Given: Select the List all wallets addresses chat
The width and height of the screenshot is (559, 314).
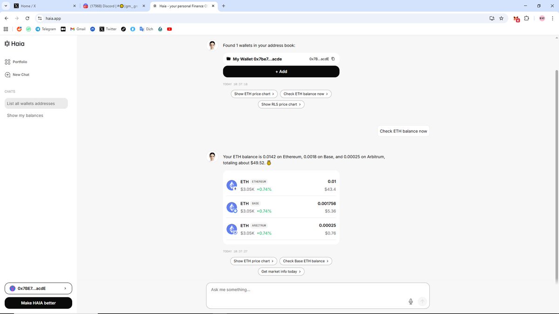Looking at the screenshot, I should click(x=30, y=103).
